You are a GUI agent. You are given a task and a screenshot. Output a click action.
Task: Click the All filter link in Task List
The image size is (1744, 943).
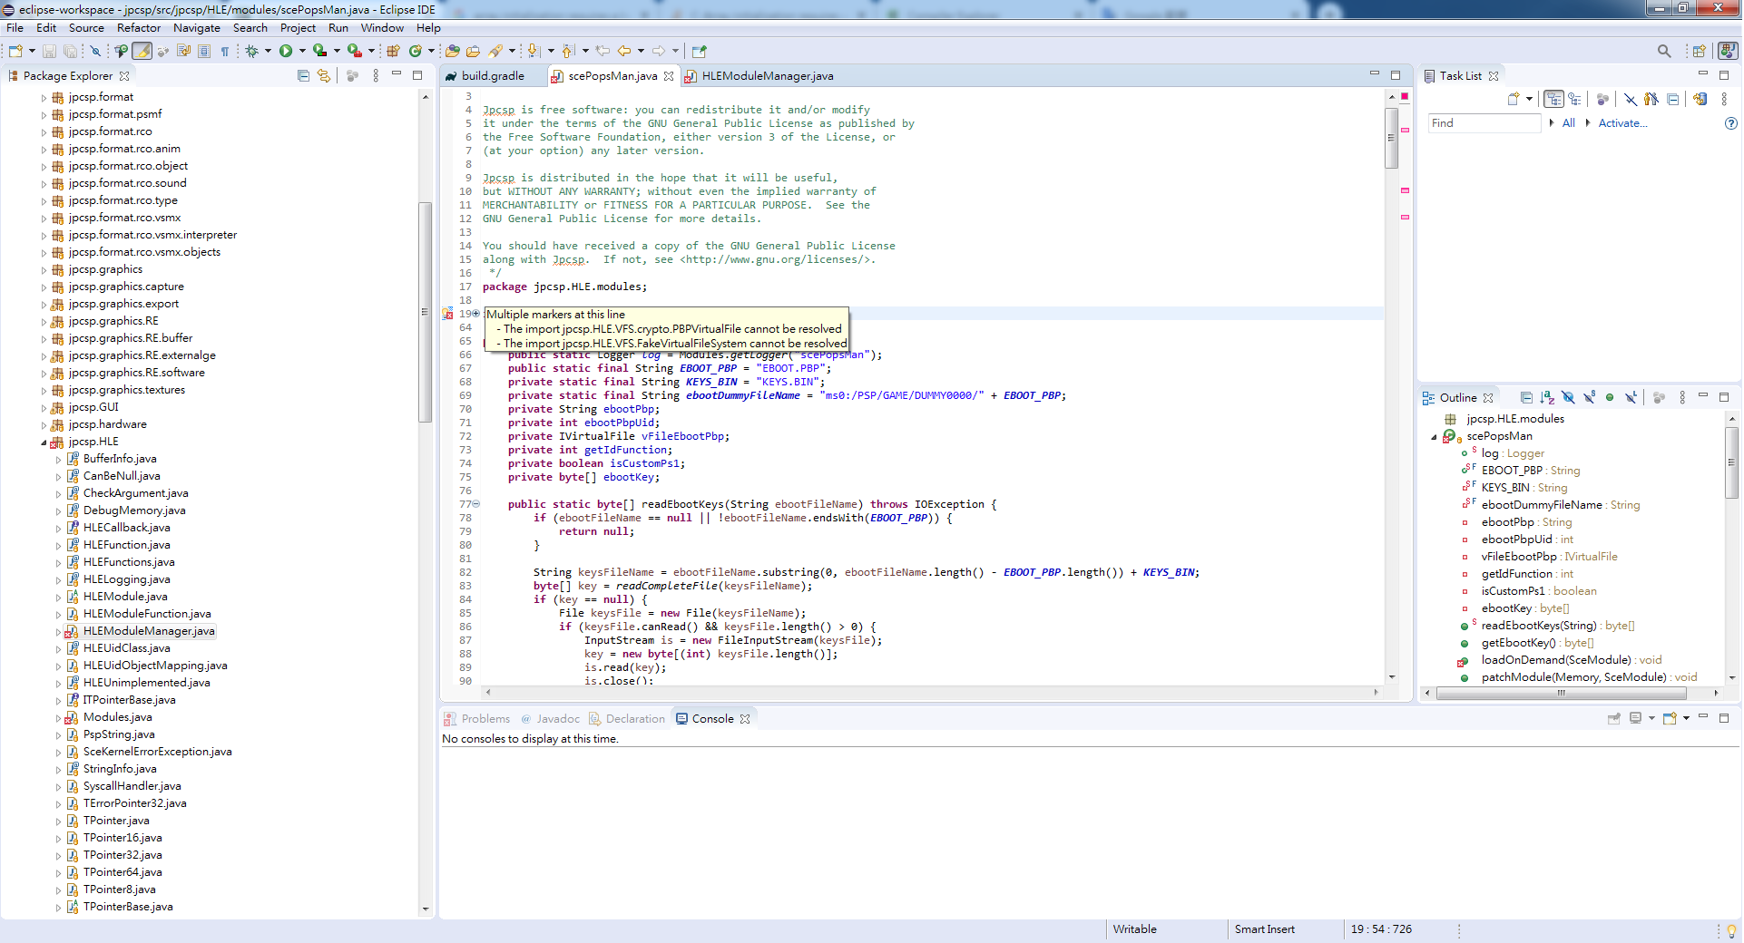coord(1568,123)
